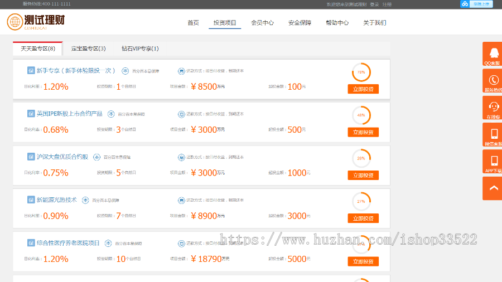Click the ￥8900万元 project amount
This screenshot has width=502, height=282.
(x=208, y=216)
